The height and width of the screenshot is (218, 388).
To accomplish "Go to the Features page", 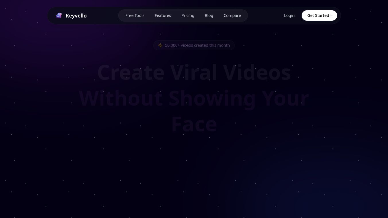I will click(163, 15).
